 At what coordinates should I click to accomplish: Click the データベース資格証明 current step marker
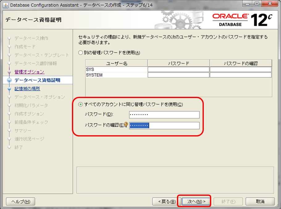9,80
